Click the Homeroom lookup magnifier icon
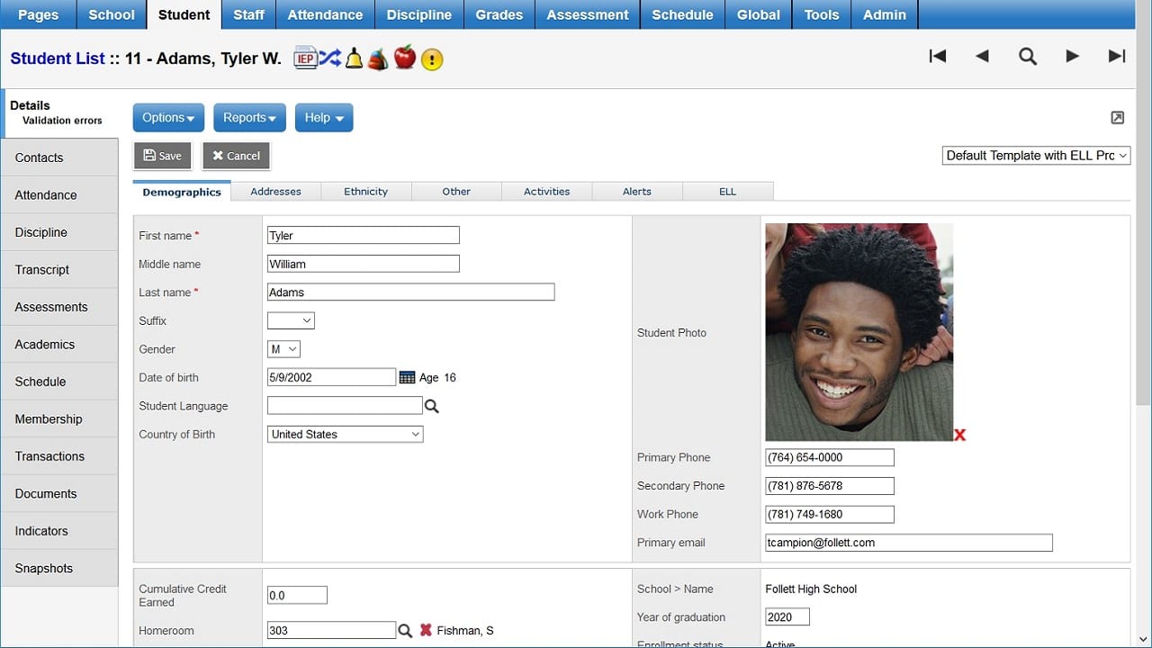The height and width of the screenshot is (648, 1152). click(405, 630)
